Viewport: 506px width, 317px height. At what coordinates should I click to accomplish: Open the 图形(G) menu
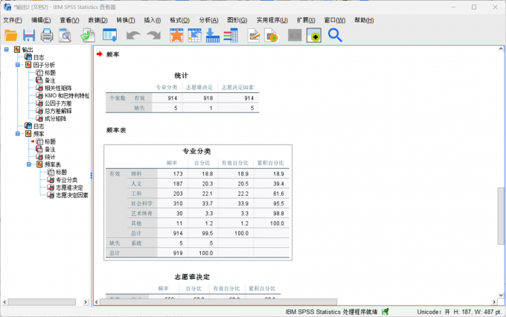point(237,20)
